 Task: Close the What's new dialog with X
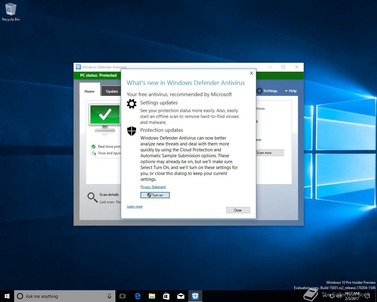pos(252,73)
